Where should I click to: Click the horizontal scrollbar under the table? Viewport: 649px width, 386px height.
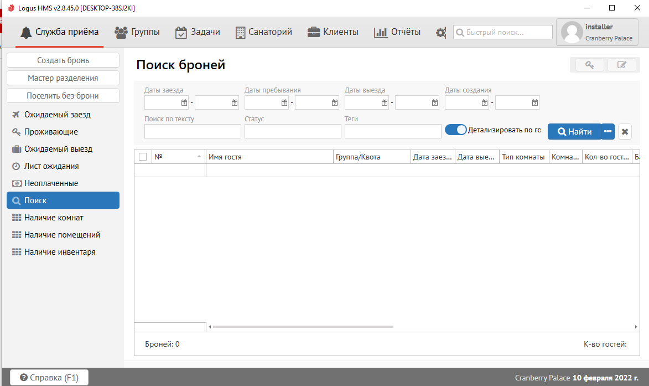[x=303, y=327]
